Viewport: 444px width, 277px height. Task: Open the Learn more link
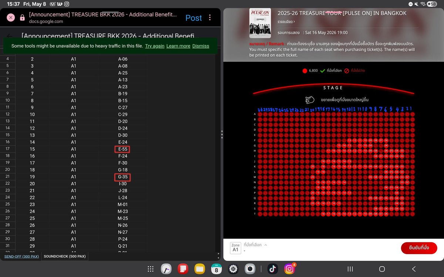tap(178, 46)
